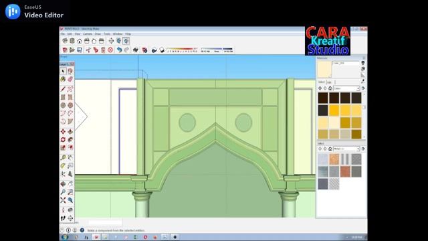Choose the copper orange metal texture swatch
Image resolution: width=428 pixels, height=241 pixels.
coord(334,159)
